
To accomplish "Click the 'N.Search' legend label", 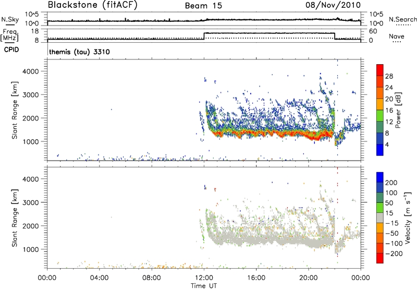I will coord(402,19).
